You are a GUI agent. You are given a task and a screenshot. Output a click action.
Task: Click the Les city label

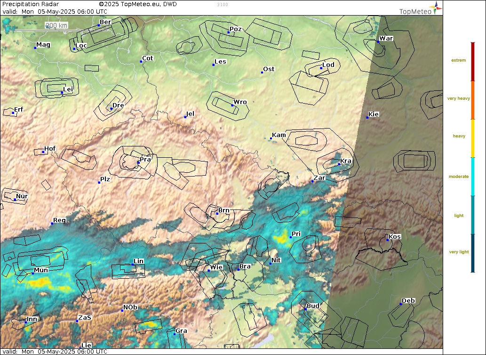[220, 61]
